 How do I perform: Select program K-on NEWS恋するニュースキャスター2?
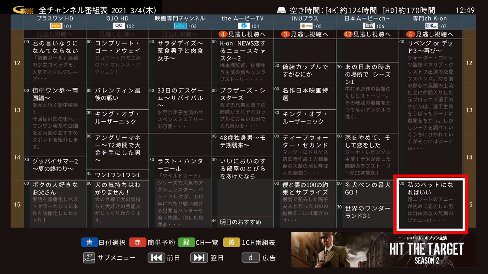(243, 62)
